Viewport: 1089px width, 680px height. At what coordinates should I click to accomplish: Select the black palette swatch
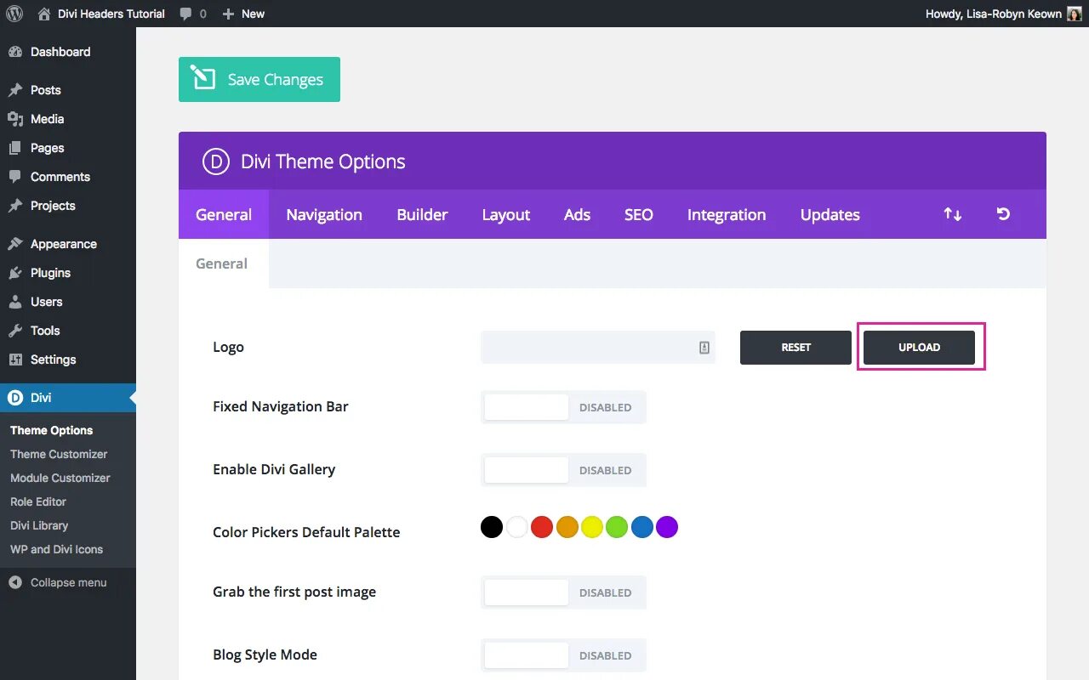click(x=492, y=527)
